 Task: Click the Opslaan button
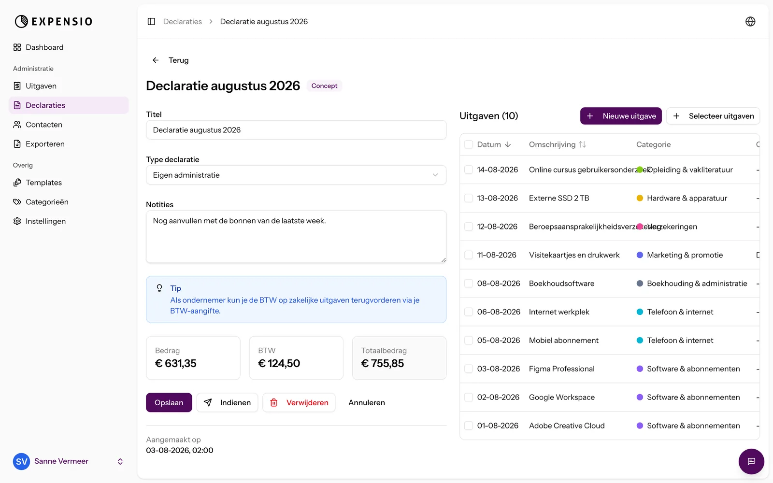[169, 403]
